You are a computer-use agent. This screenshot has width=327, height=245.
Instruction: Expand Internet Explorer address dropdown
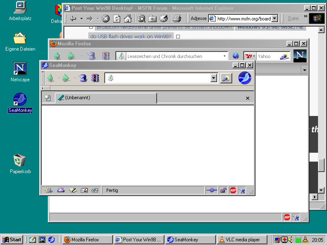[275, 18]
